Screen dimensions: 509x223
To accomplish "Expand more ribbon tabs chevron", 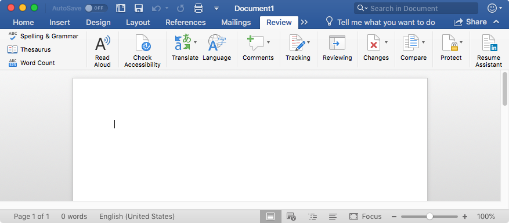I will [304, 23].
